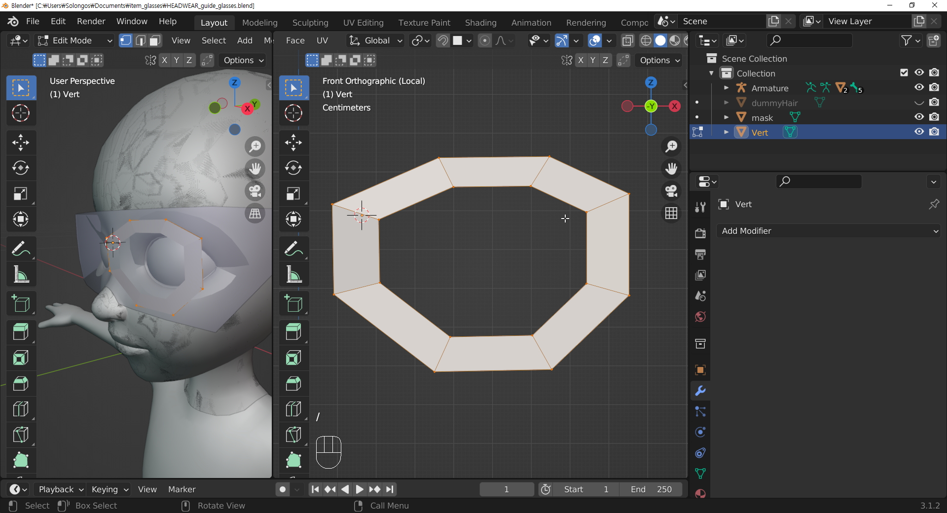Open the File menu
The image size is (947, 513).
pos(33,21)
